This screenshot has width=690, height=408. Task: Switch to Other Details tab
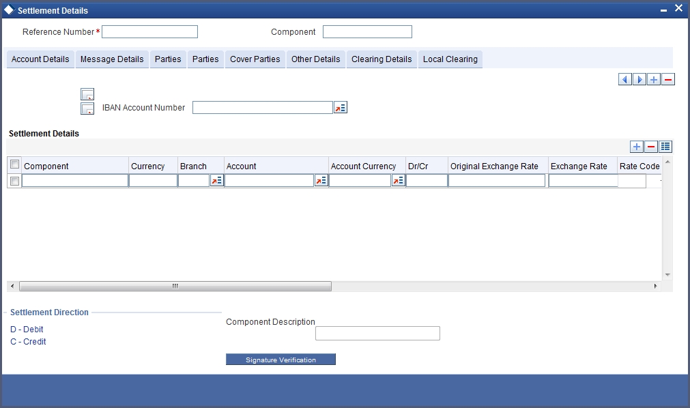point(315,59)
